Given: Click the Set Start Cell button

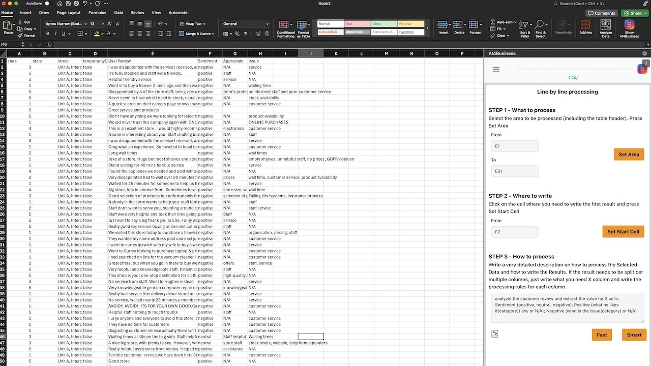Looking at the screenshot, I should (x=623, y=232).
